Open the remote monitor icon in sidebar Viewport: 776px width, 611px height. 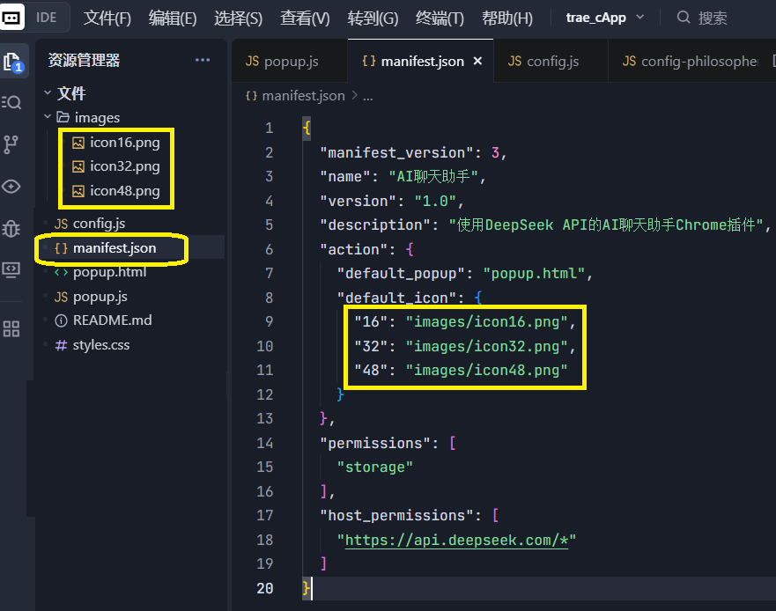[x=11, y=270]
